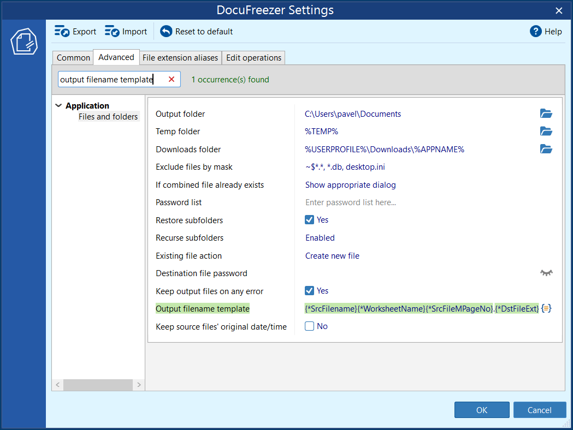Open the folder picker for Temp folder

[546, 131]
